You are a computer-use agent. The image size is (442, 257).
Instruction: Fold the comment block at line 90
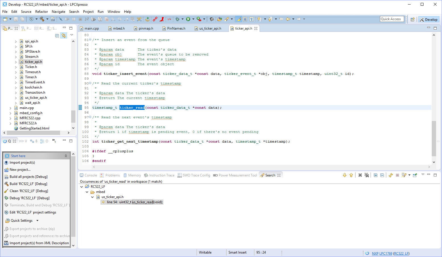90,83
